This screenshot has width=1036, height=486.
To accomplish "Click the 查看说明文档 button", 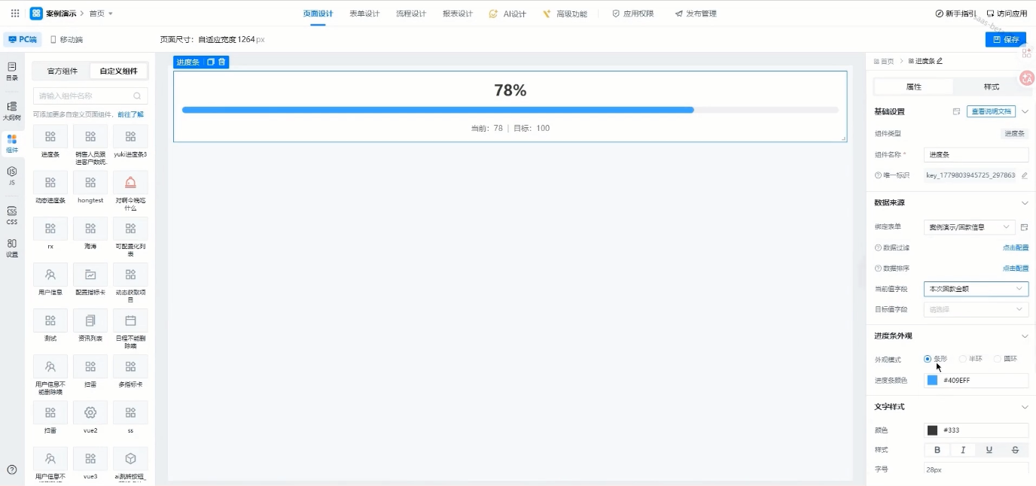I will click(x=991, y=111).
